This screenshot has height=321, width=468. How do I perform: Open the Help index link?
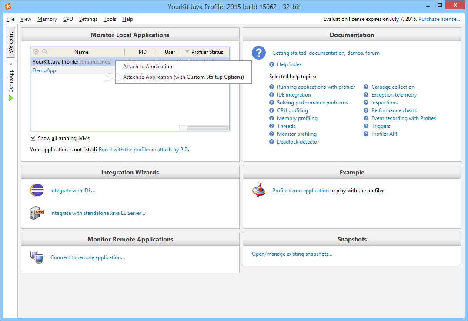point(289,64)
